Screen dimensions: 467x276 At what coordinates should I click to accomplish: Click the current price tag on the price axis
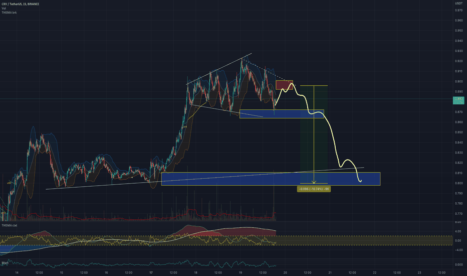click(x=458, y=100)
